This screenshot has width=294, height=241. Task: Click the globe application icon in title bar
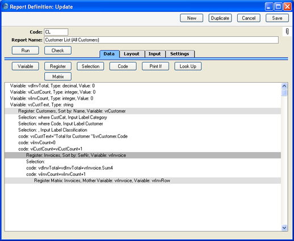6,6
